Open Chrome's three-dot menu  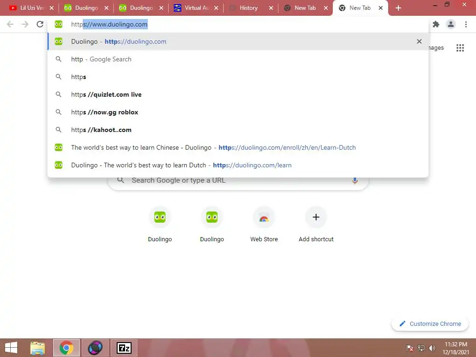(x=466, y=24)
